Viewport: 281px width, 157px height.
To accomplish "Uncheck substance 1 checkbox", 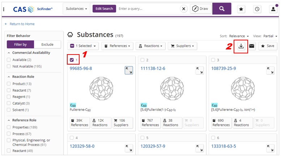I will click(72, 60).
